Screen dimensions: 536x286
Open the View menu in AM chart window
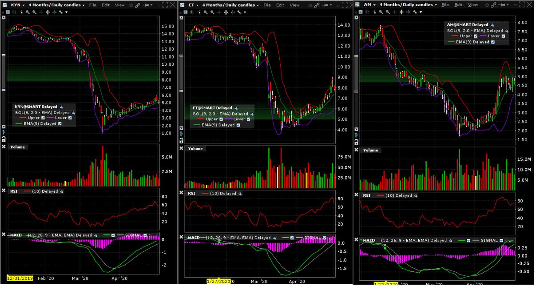[x=472, y=5]
